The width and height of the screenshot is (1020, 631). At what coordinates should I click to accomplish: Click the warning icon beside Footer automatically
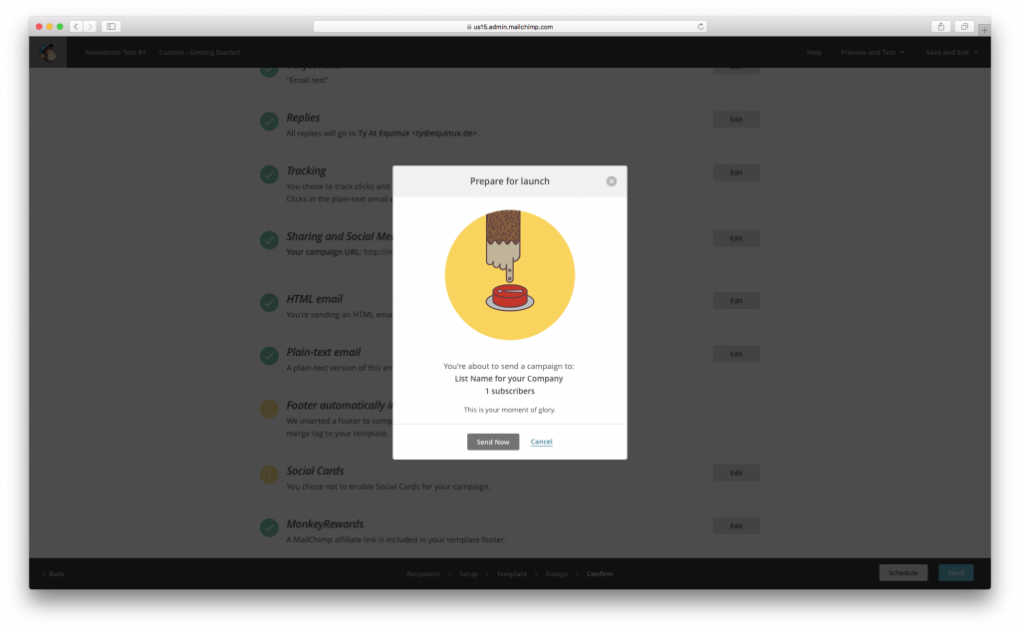click(x=269, y=409)
